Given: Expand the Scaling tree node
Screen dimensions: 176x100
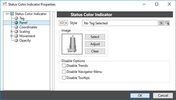Looking at the screenshot, I should pos(11,32).
